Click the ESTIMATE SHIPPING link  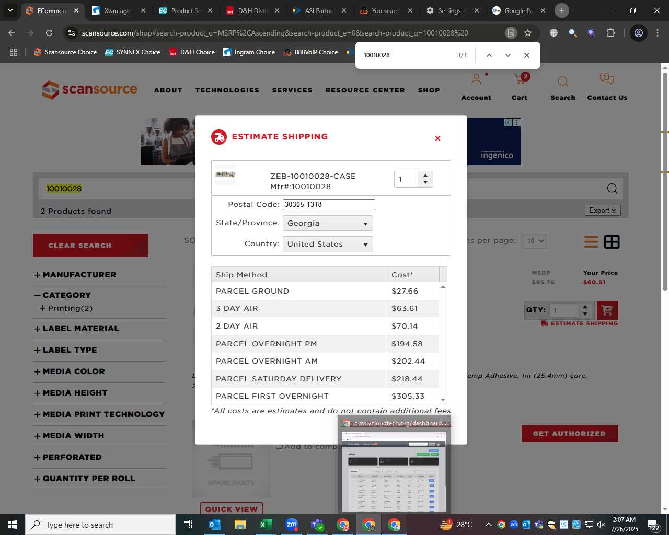580,323
